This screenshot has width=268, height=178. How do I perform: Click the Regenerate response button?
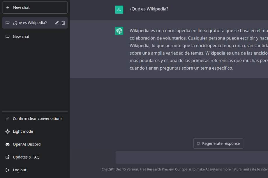coord(218,143)
